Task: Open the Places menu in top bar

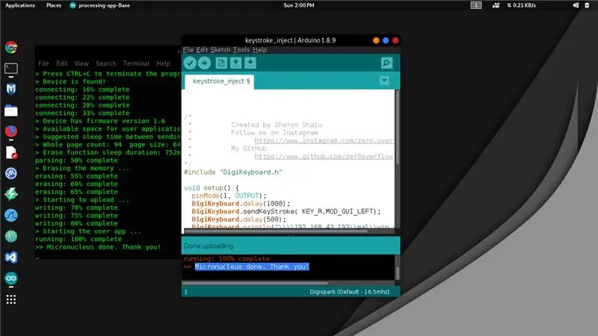Action: (54, 5)
